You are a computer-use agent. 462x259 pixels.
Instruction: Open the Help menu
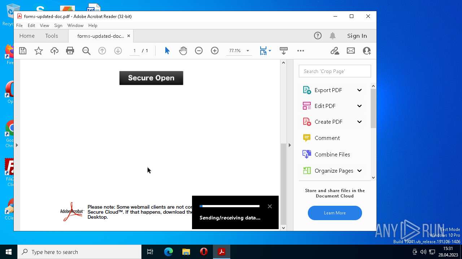(93, 26)
